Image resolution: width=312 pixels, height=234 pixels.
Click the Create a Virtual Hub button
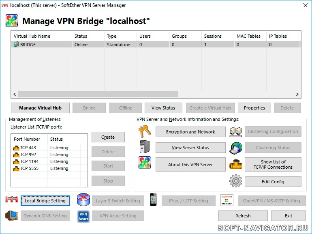click(x=210, y=108)
